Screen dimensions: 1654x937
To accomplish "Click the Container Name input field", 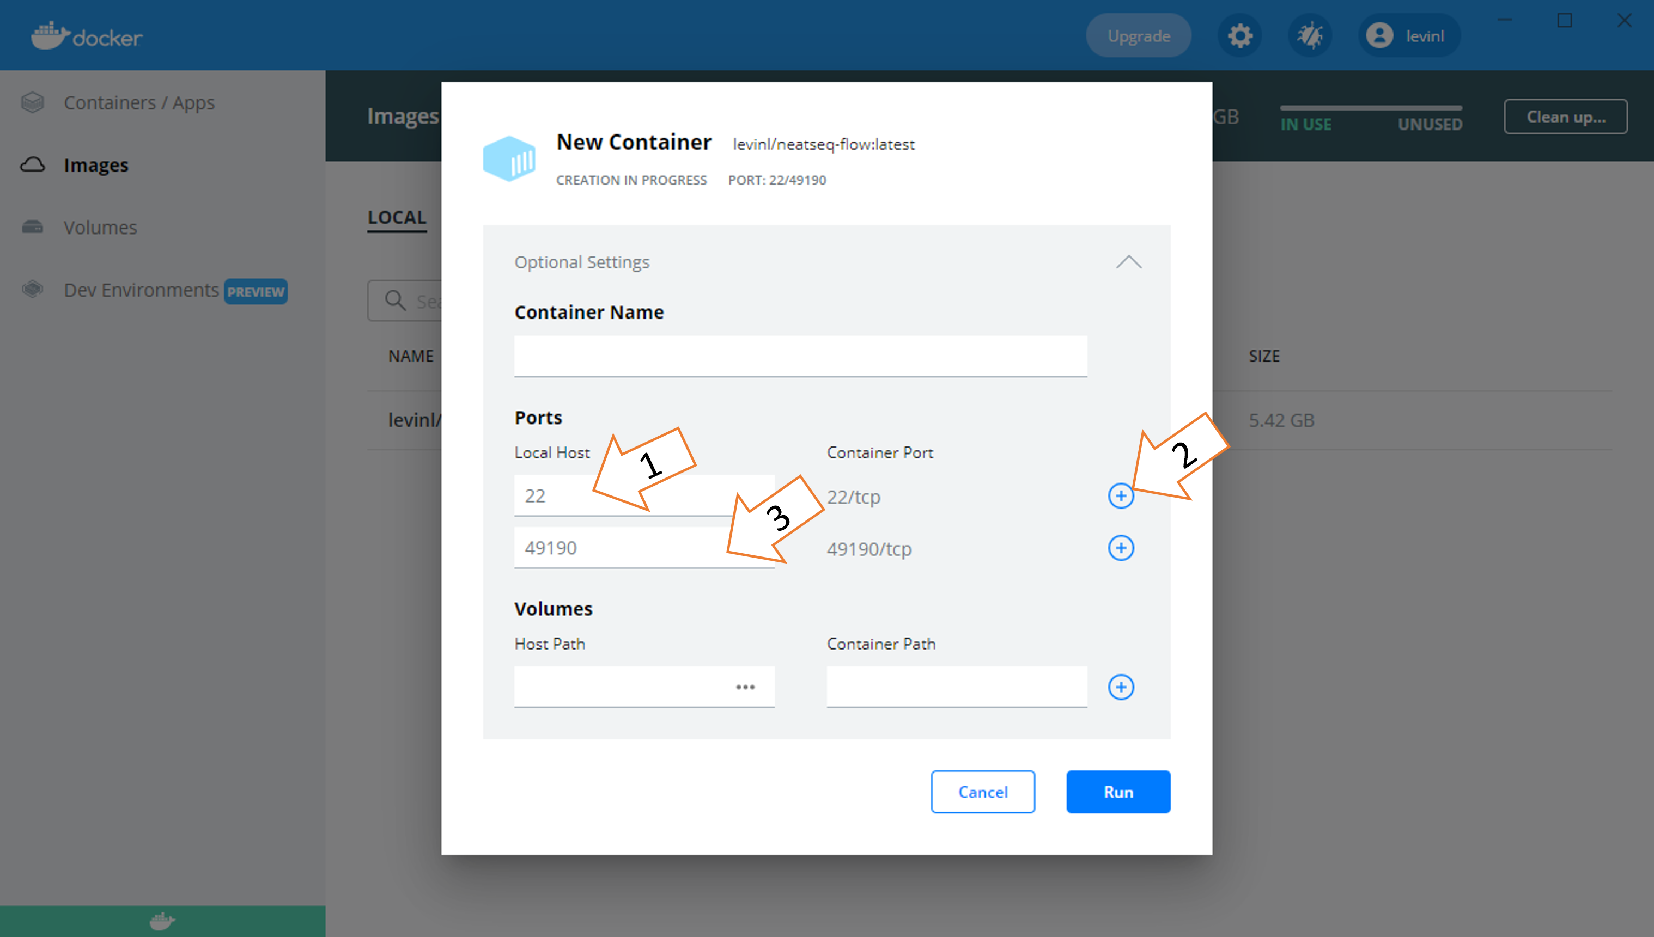I will point(800,355).
